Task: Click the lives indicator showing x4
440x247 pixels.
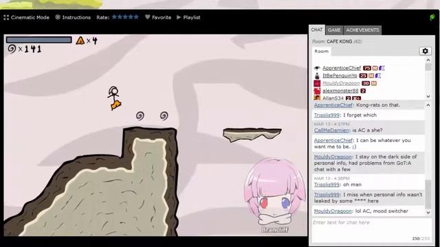Action: click(87, 41)
